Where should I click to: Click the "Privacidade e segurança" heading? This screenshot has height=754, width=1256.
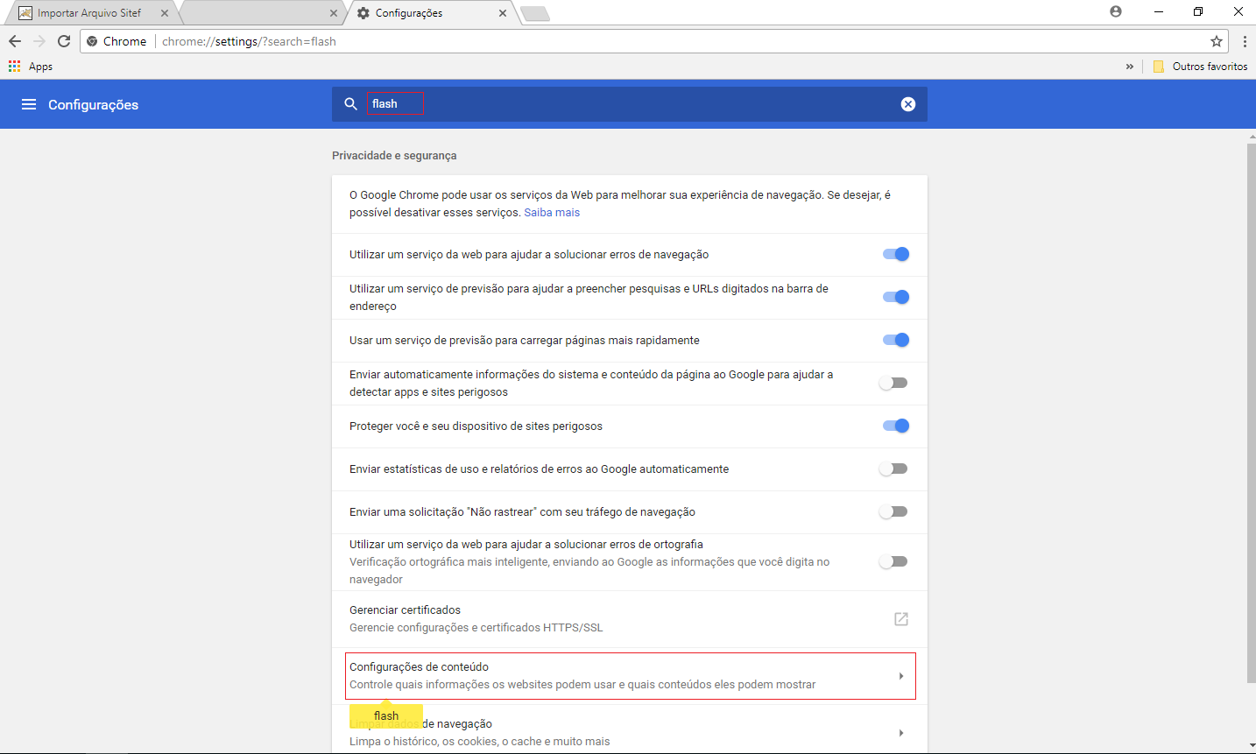click(x=394, y=156)
